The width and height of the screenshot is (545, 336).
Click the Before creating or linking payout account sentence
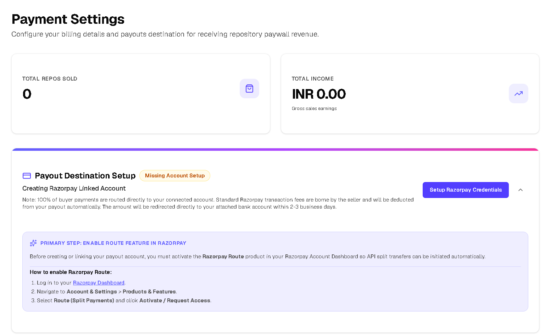[x=257, y=257]
